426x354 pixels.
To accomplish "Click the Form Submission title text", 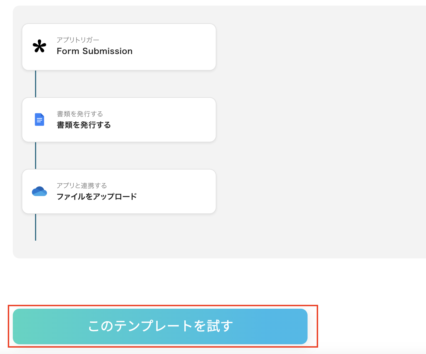I will 95,51.
